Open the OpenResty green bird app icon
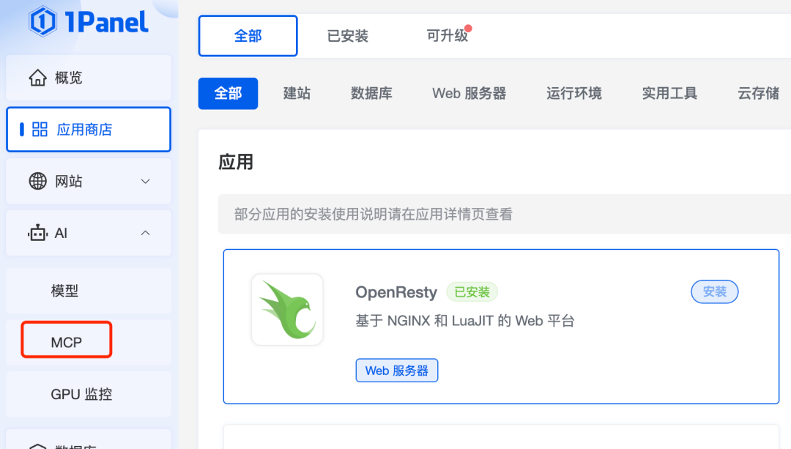The width and height of the screenshot is (791, 449). (x=287, y=310)
